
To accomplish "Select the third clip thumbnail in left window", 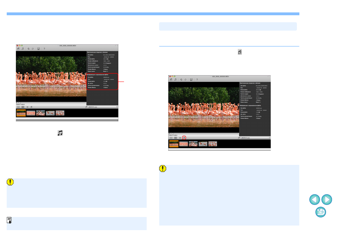I will (x=40, y=113).
